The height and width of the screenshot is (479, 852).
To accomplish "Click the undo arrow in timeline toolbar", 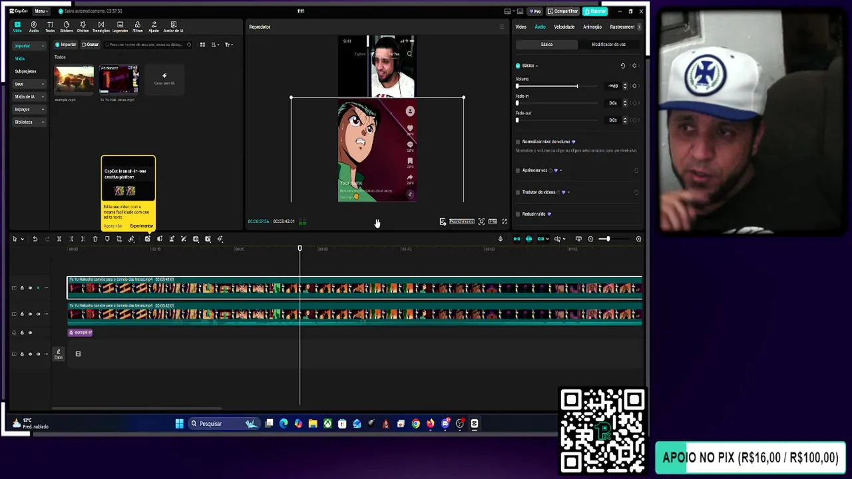I will tap(35, 239).
